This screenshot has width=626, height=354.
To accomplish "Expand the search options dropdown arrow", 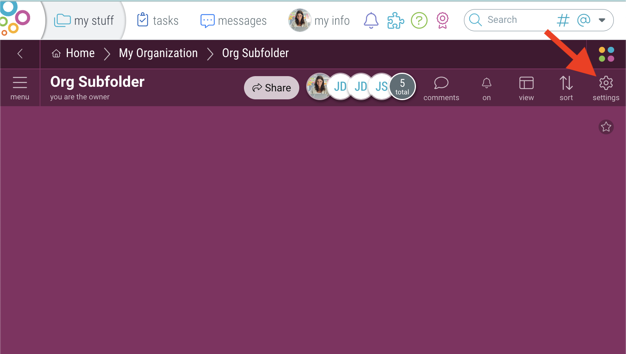I will tap(602, 20).
